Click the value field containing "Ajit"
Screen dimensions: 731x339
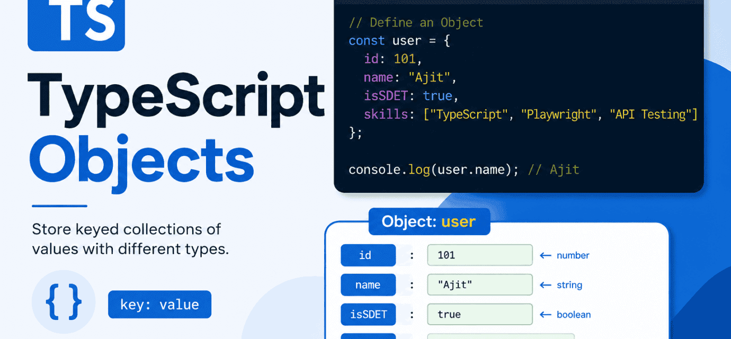[x=480, y=285]
